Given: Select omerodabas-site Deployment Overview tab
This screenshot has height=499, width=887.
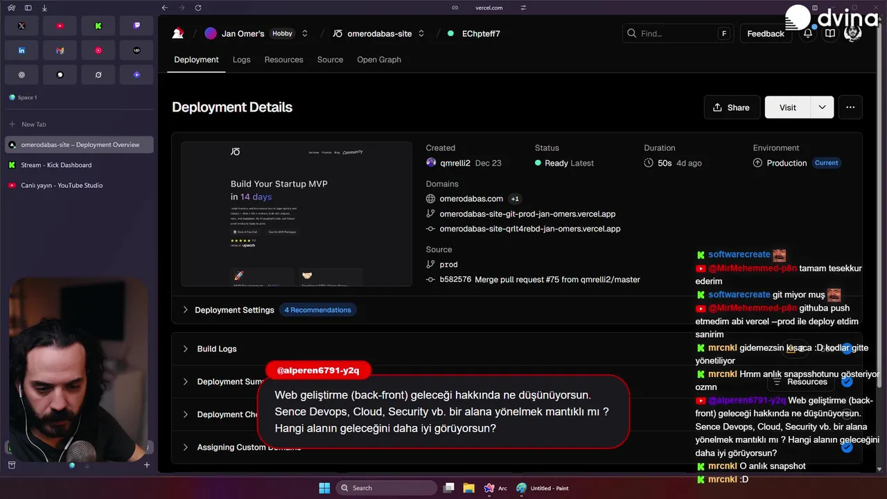Looking at the screenshot, I should pyautogui.click(x=78, y=145).
